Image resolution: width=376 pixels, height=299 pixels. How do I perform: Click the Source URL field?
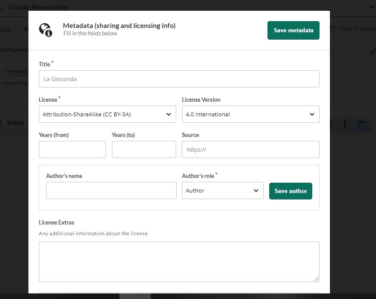[251, 149]
